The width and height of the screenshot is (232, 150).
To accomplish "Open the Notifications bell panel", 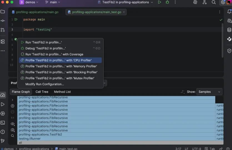I will click(x=229, y=12).
